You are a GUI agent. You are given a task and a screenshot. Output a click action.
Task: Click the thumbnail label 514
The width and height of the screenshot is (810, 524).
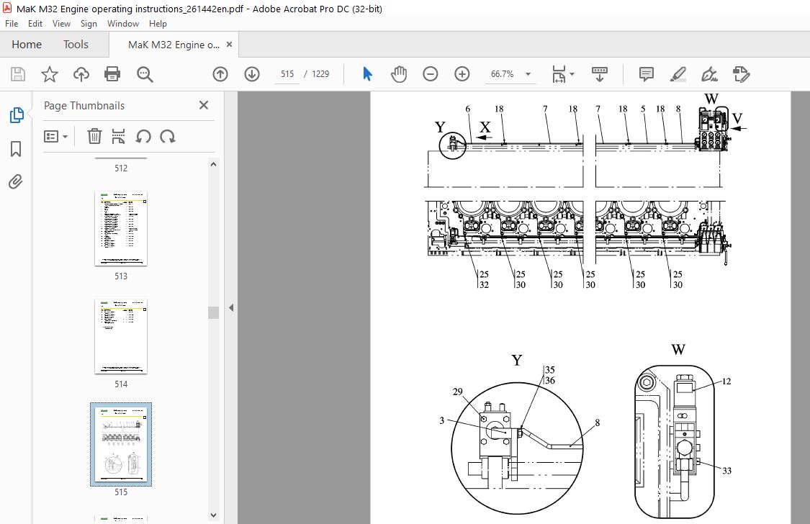[121, 384]
